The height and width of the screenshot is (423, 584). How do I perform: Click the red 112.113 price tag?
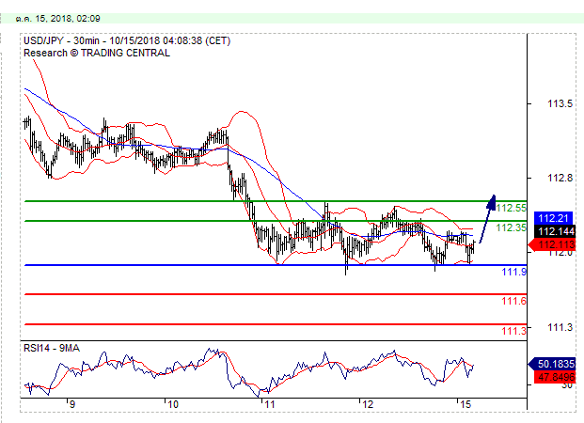552,244
